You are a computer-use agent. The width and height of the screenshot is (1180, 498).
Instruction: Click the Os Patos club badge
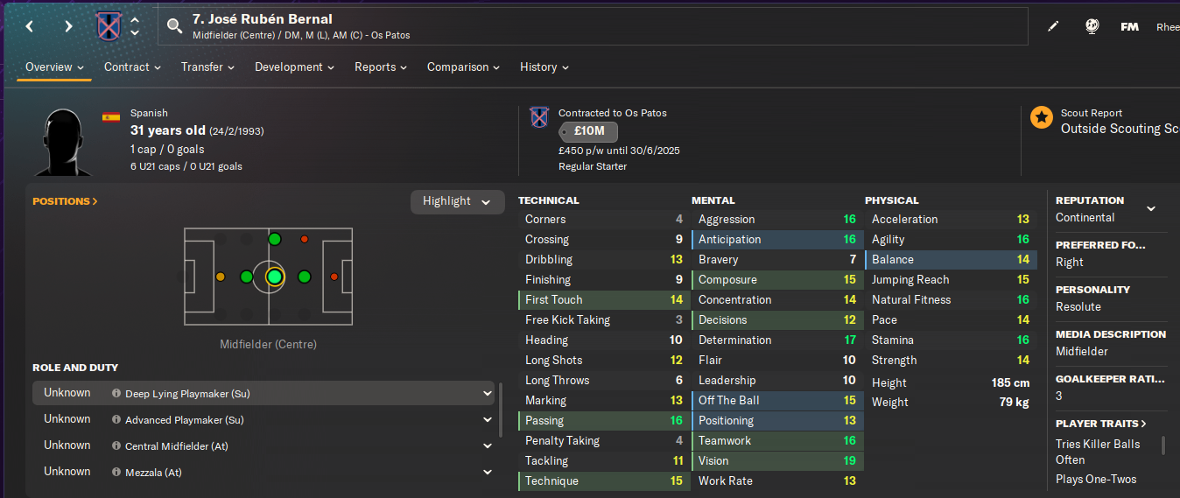(108, 25)
